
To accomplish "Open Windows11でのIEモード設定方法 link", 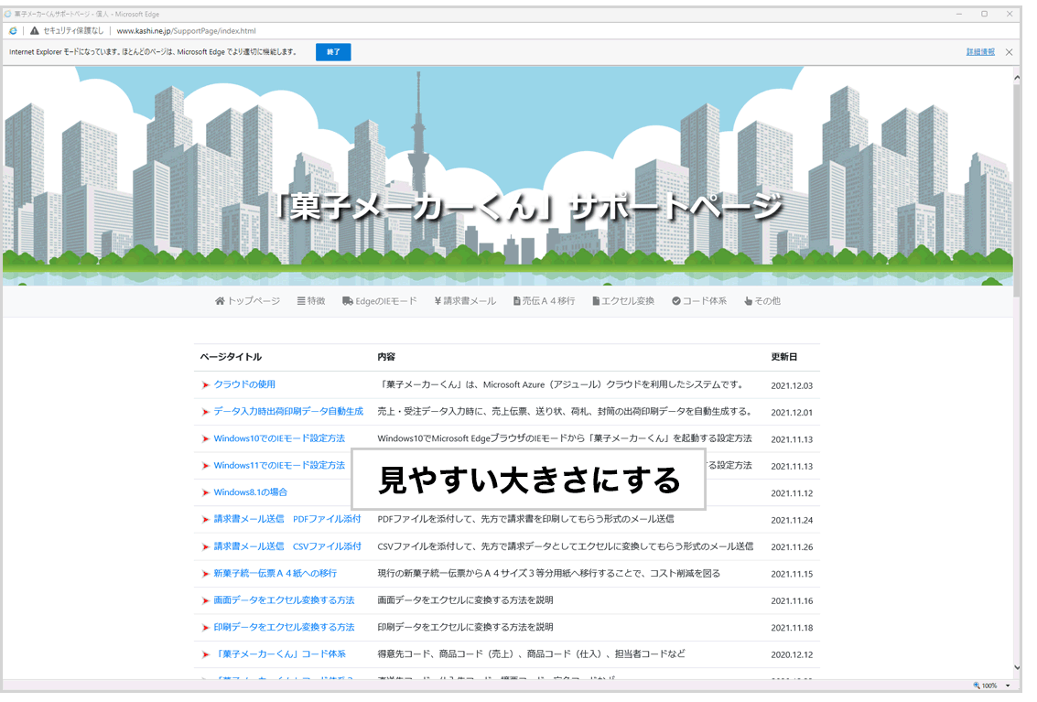I will 279,466.
